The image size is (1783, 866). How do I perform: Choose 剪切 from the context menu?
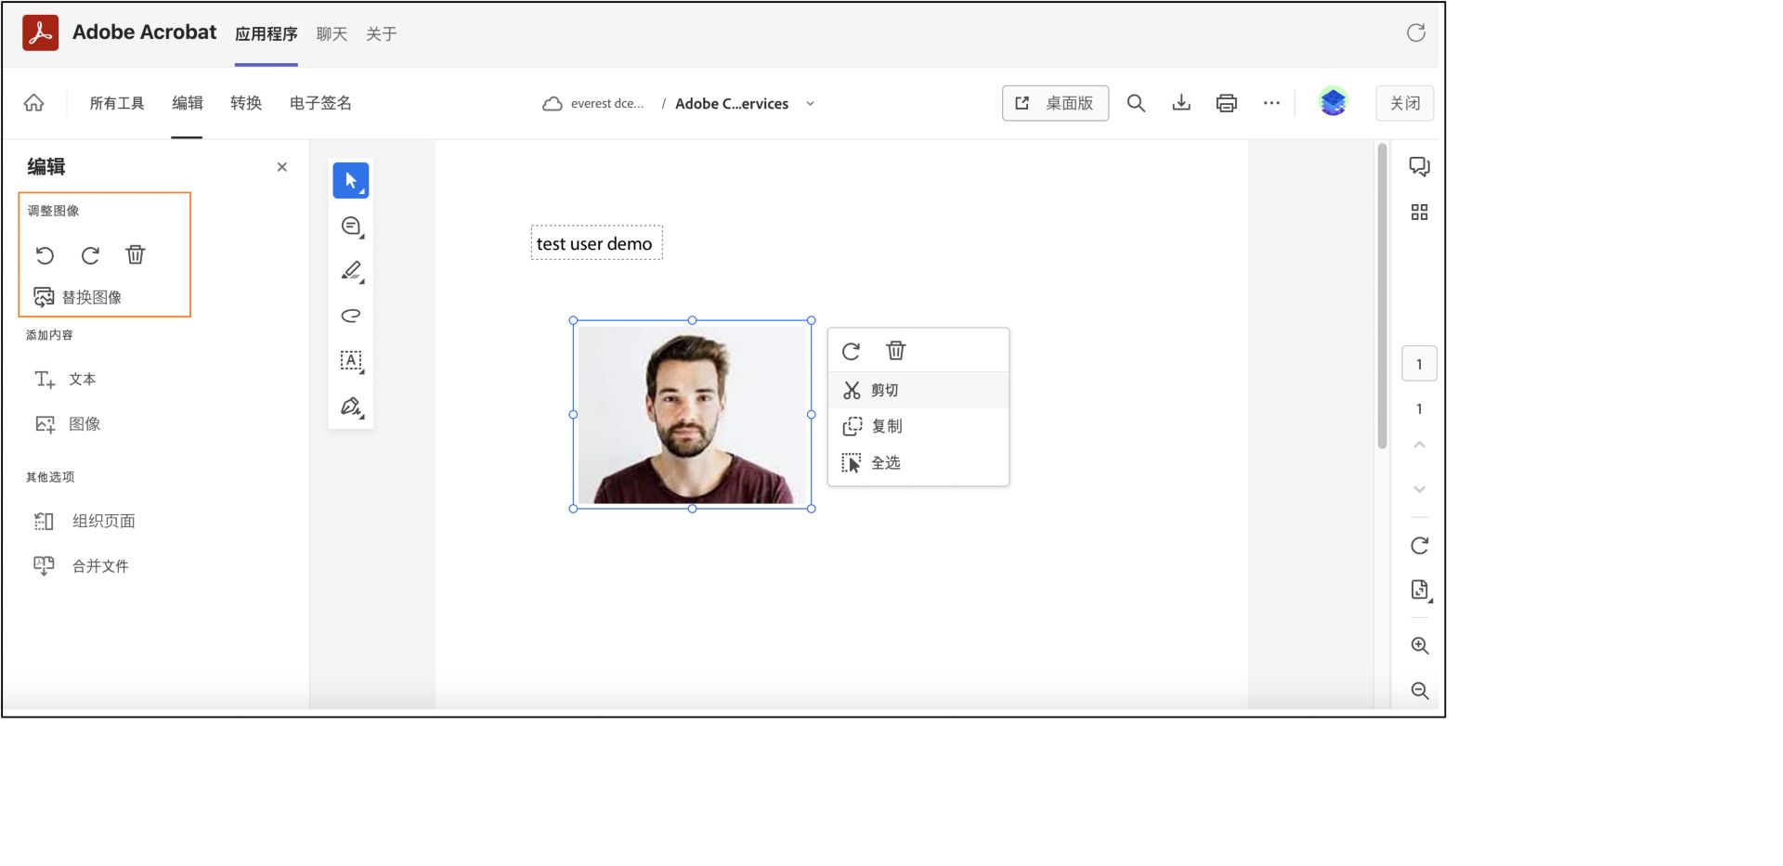pyautogui.click(x=918, y=391)
